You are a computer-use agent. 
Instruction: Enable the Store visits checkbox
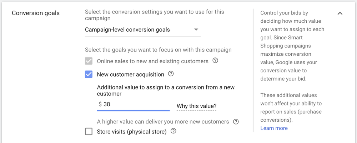tap(89, 132)
